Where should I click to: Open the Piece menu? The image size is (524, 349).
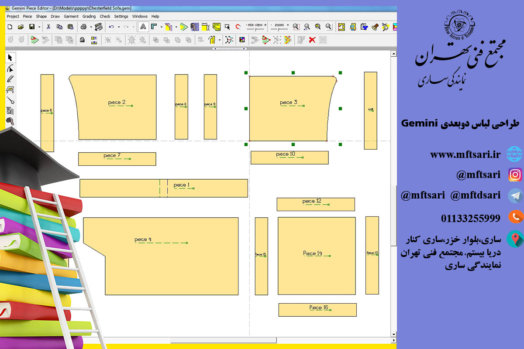tap(28, 16)
